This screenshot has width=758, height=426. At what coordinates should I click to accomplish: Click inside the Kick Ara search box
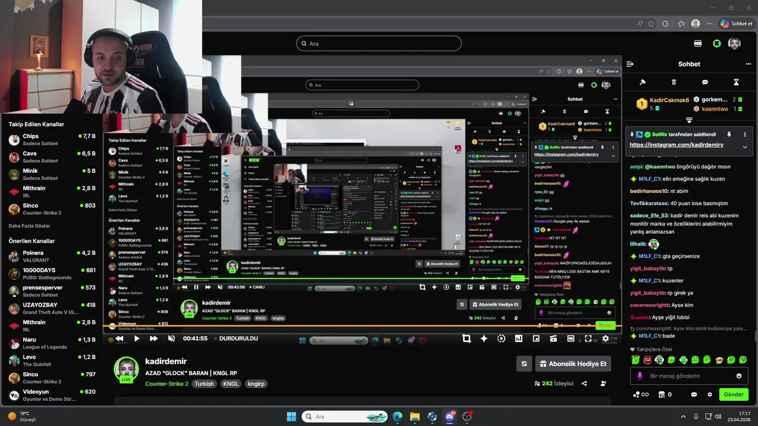[x=379, y=43]
